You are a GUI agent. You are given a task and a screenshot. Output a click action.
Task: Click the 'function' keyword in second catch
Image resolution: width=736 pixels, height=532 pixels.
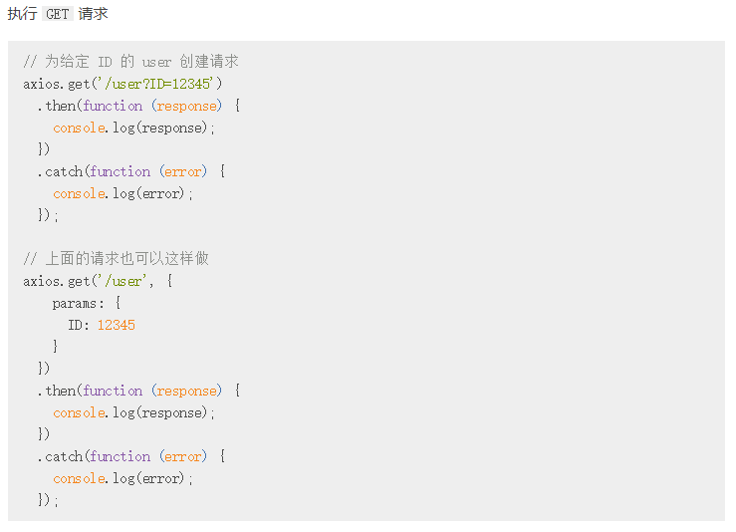[x=121, y=456]
